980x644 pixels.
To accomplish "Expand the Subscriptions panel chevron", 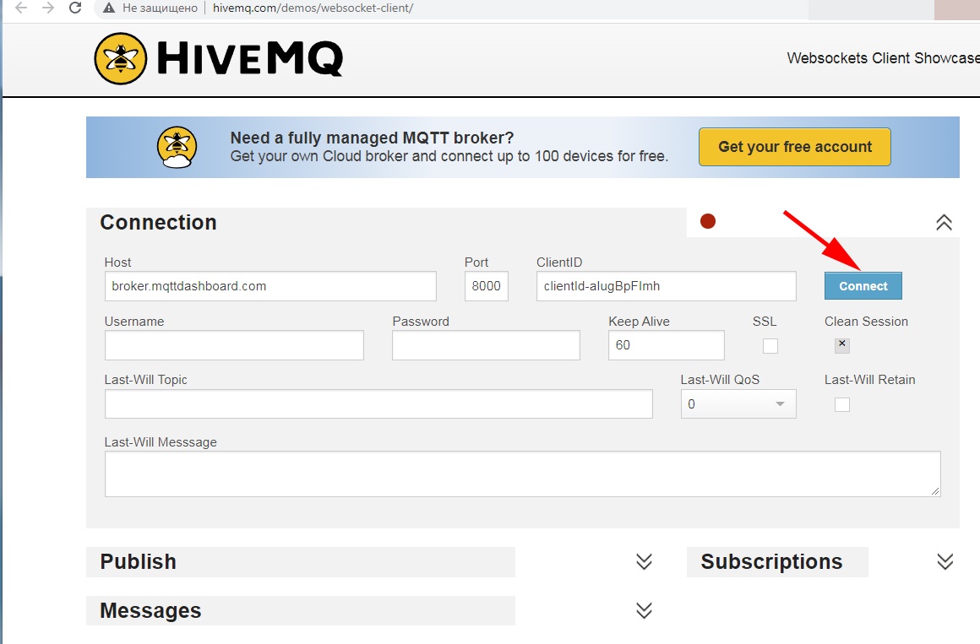I will tap(945, 561).
